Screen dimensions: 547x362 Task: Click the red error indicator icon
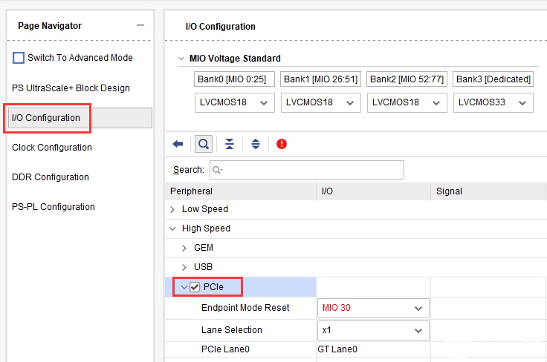(282, 144)
